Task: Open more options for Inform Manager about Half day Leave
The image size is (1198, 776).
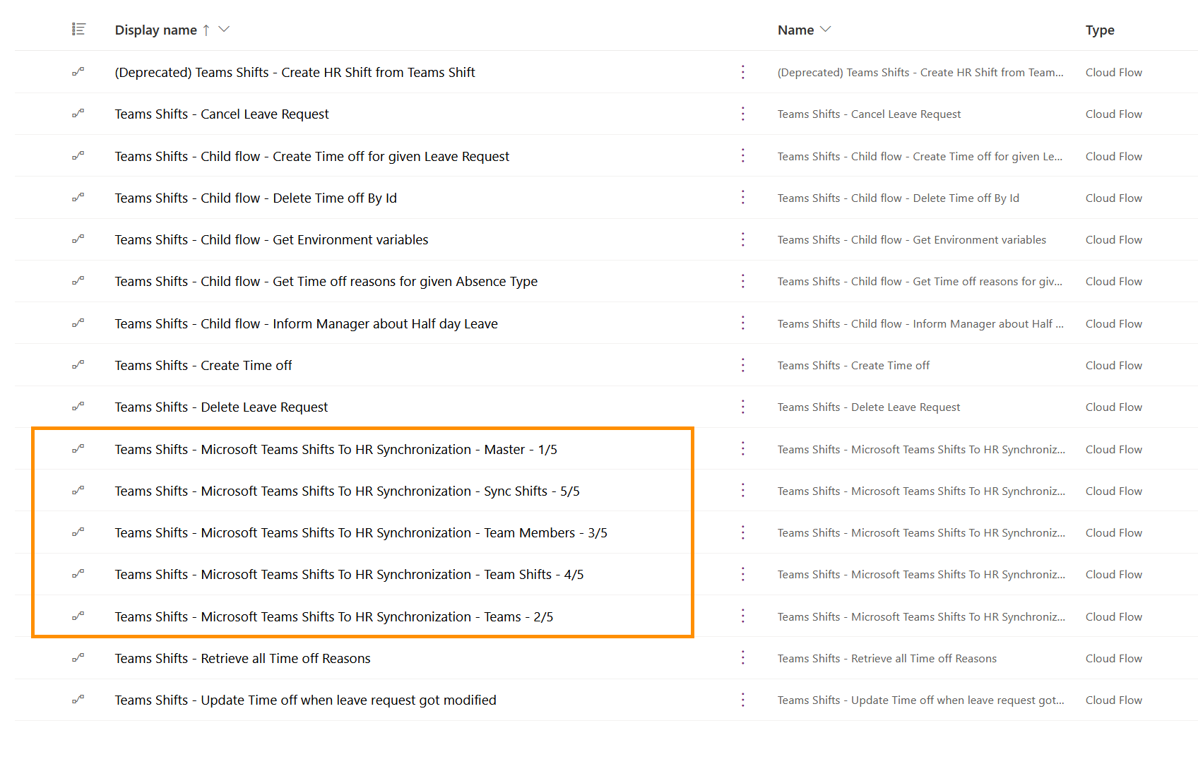Action: [x=742, y=323]
